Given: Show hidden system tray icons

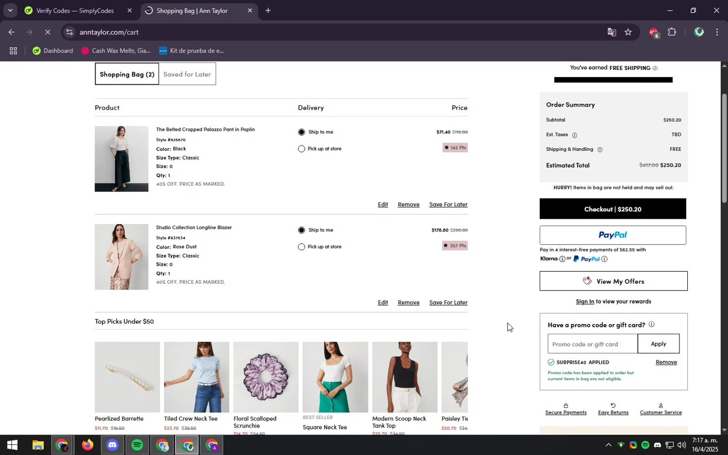Looking at the screenshot, I should 608,445.
